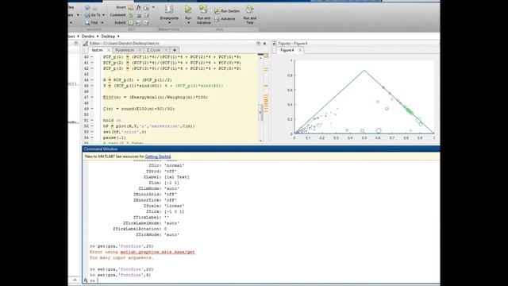Click the first green Comment icon

coord(130,15)
